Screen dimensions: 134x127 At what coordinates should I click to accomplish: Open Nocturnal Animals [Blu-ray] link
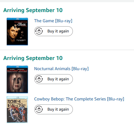pyautogui.click(x=61, y=69)
